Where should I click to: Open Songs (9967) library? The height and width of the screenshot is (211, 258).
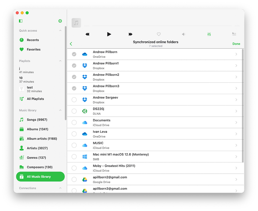click(x=40, y=120)
